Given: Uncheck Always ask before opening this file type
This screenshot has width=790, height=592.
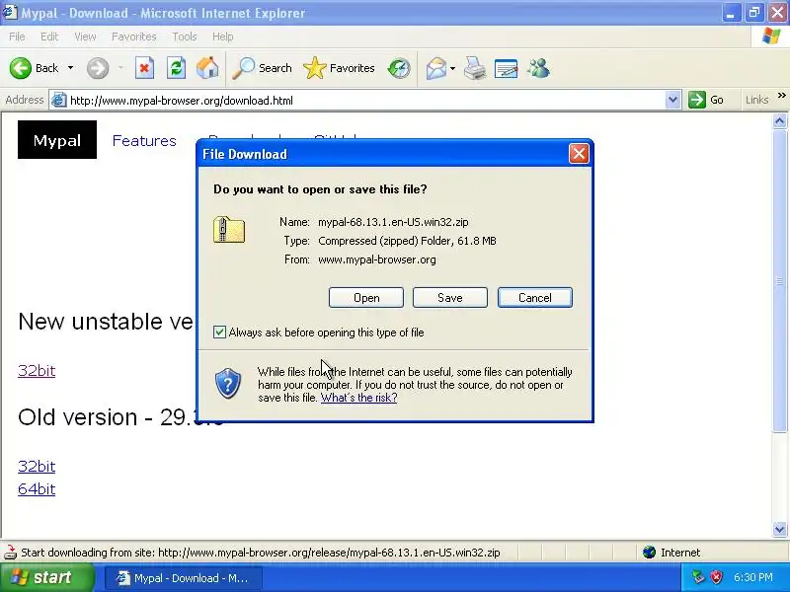Looking at the screenshot, I should click(x=219, y=332).
